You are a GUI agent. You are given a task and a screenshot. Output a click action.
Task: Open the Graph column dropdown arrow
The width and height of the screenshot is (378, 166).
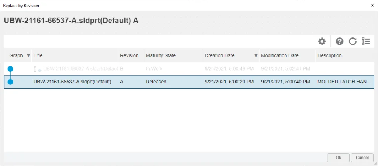point(28,56)
